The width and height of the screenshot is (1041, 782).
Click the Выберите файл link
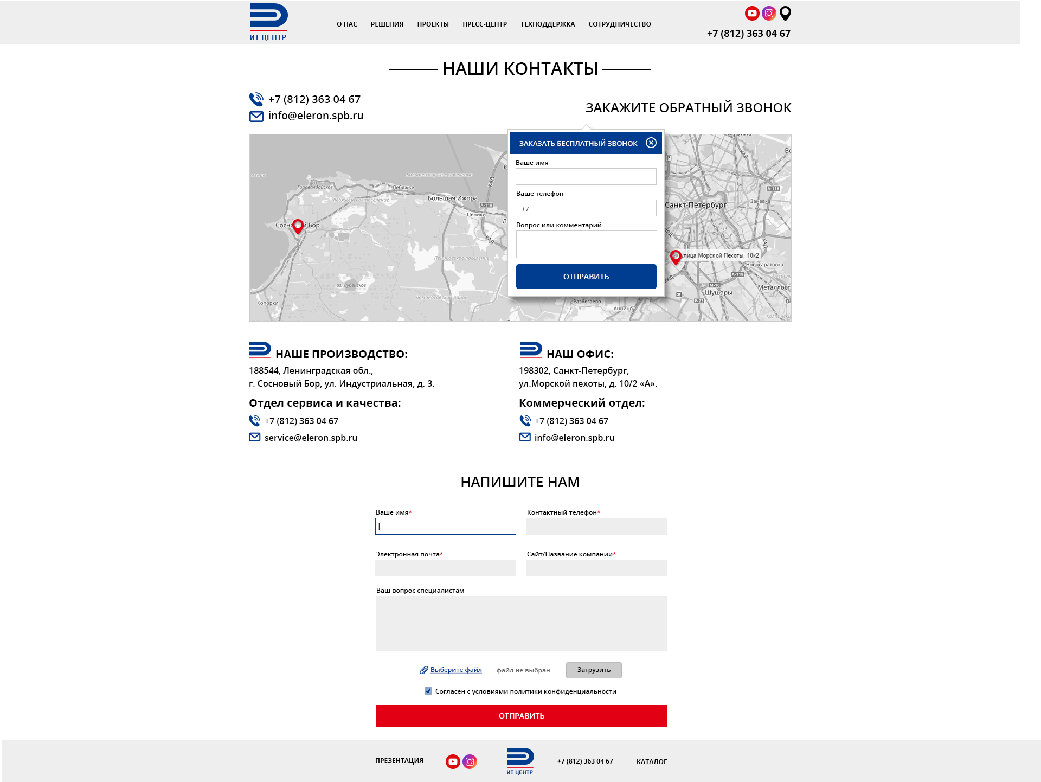456,670
